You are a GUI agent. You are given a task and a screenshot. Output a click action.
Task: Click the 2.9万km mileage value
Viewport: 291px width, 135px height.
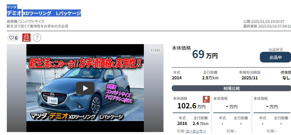pos(210,78)
